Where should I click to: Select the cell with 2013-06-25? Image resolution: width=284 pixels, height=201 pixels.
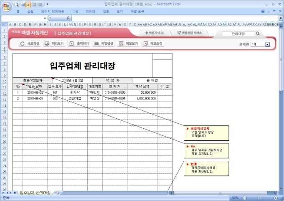(35, 93)
